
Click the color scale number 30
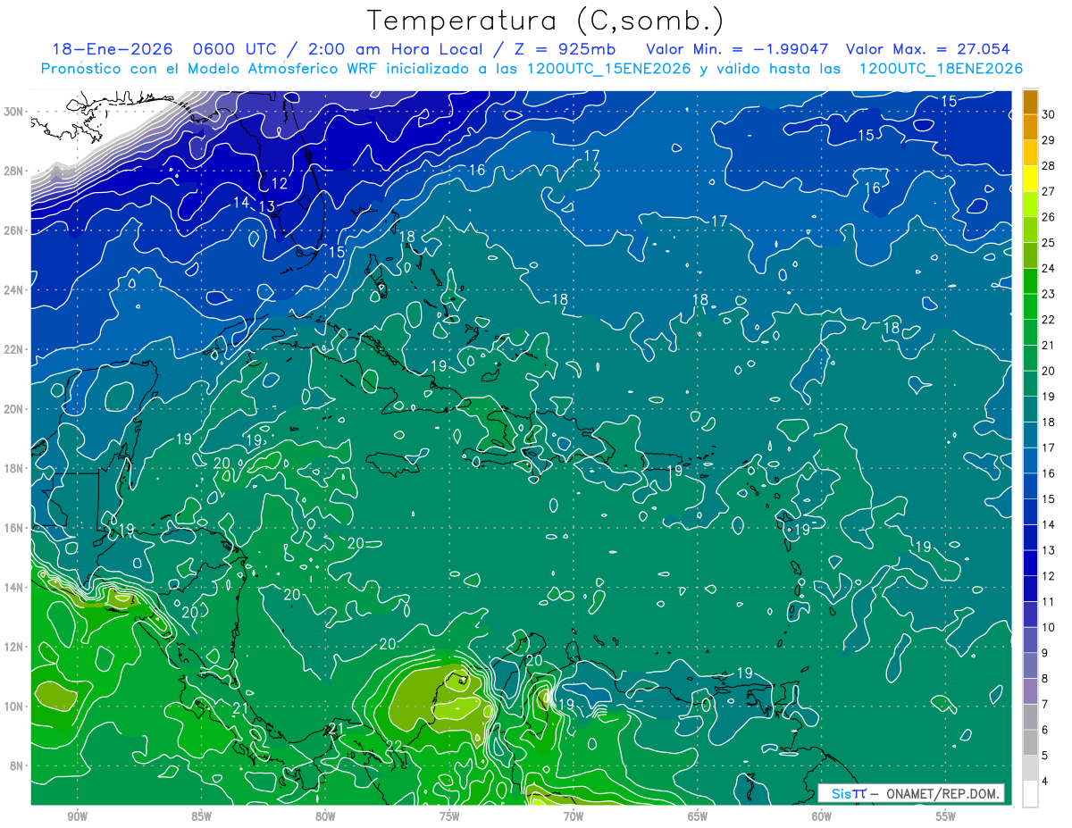1049,114
